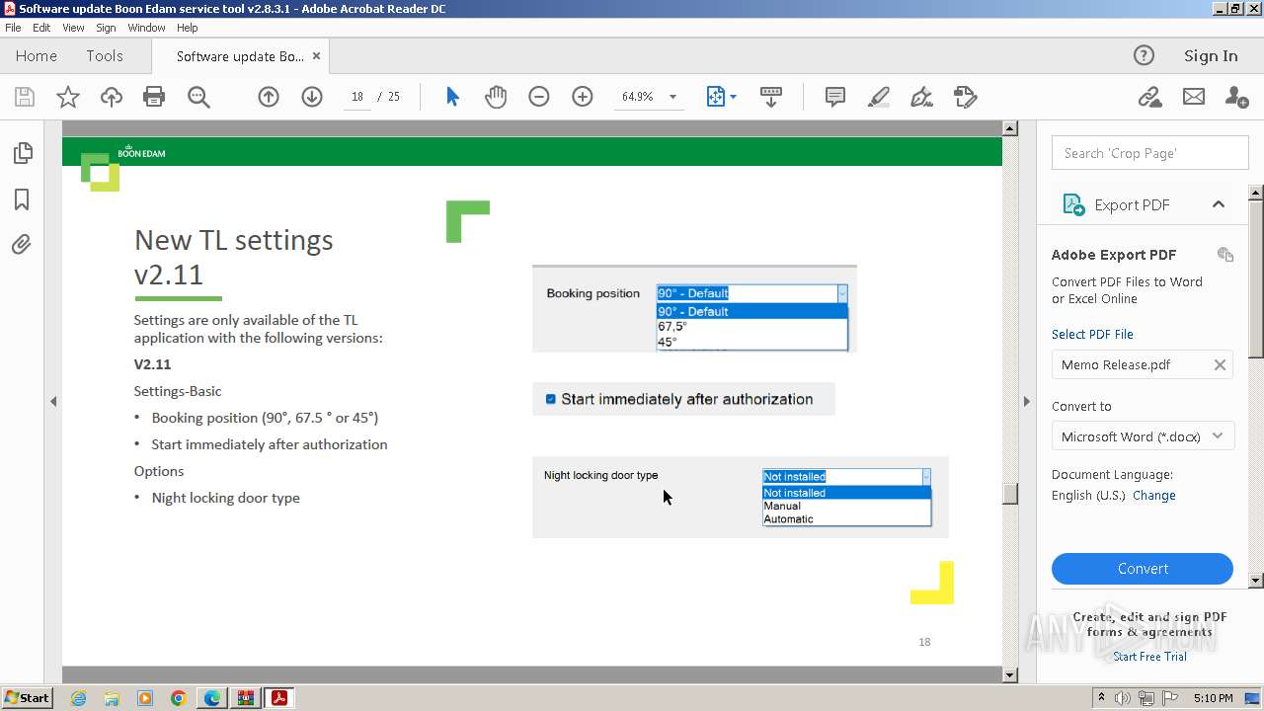
Task: Switch to the Tools tab
Action: pyautogui.click(x=105, y=56)
